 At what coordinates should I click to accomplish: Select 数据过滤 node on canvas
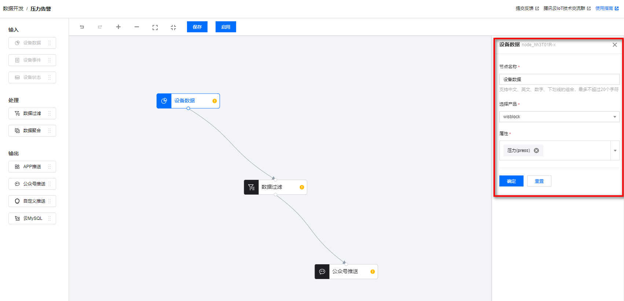click(275, 187)
